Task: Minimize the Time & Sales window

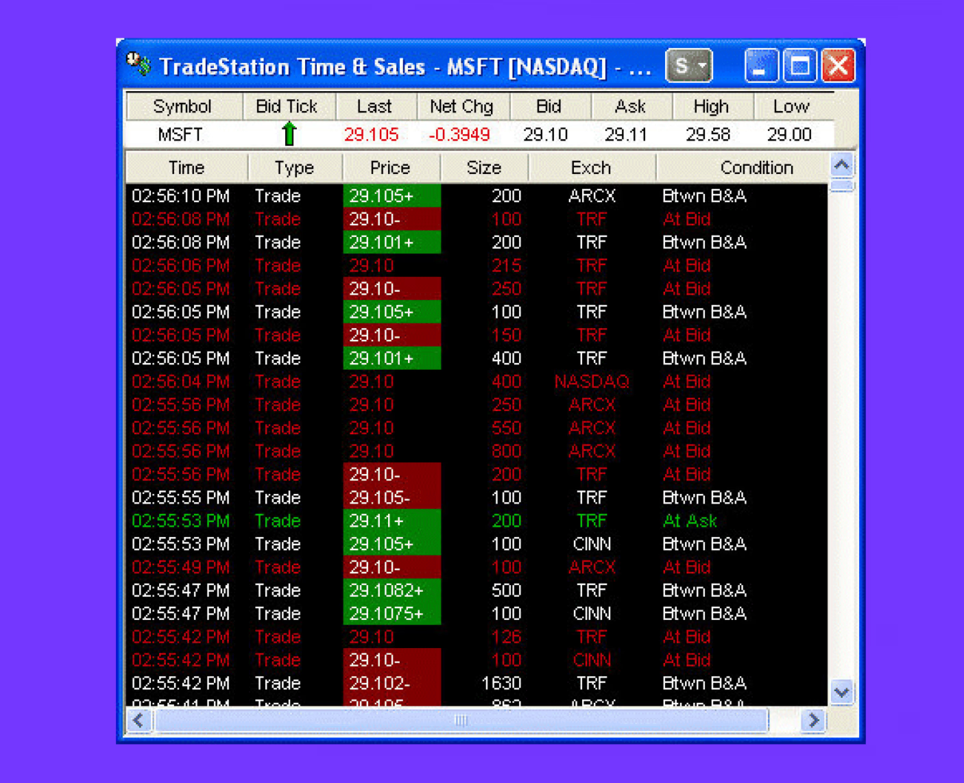Action: (x=760, y=66)
